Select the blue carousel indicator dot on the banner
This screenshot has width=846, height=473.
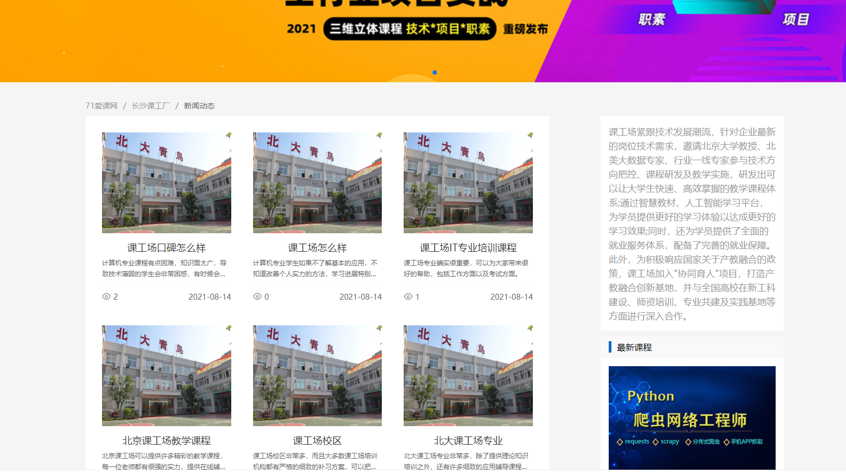[x=435, y=72]
